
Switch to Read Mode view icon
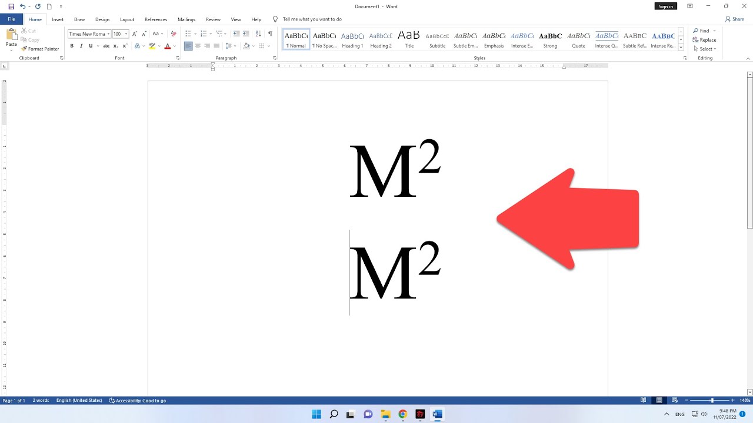644,400
